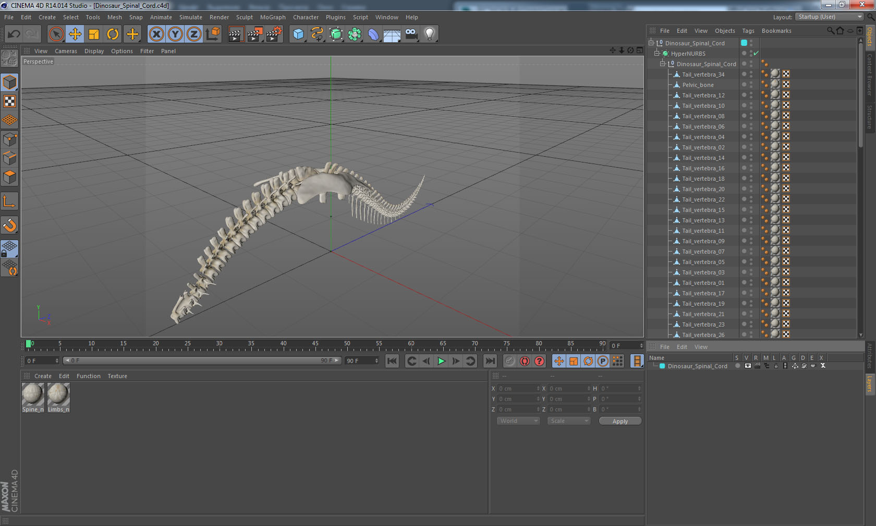Open the viewport Cameras menu
876x526 pixels.
pos(66,51)
